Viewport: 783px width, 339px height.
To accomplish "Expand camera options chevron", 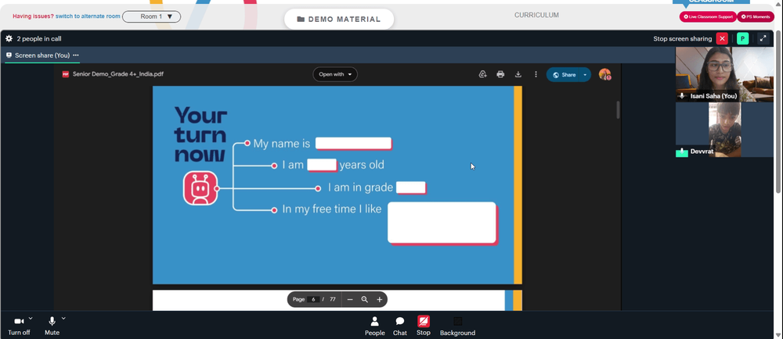I will coord(31,318).
